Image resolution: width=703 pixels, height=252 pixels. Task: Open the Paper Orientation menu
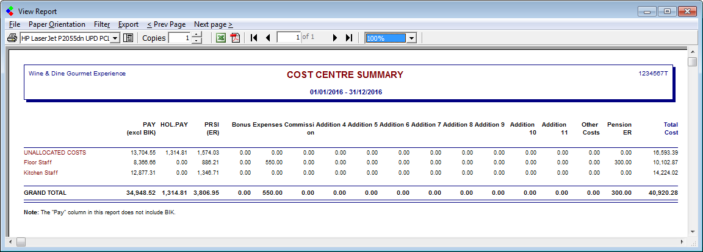coord(57,24)
